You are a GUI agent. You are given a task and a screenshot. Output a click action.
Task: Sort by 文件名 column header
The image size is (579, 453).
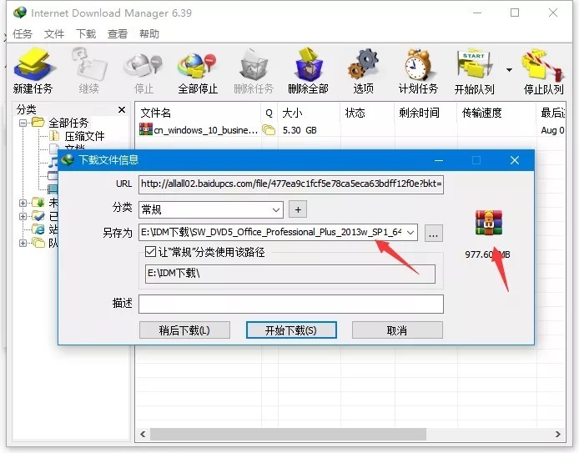point(199,113)
